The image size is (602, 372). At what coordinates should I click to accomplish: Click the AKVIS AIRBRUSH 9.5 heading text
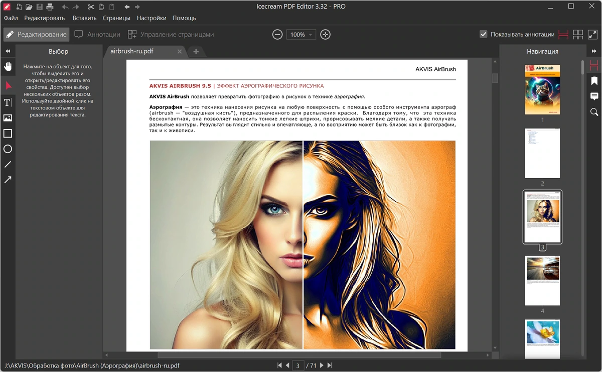tap(180, 86)
